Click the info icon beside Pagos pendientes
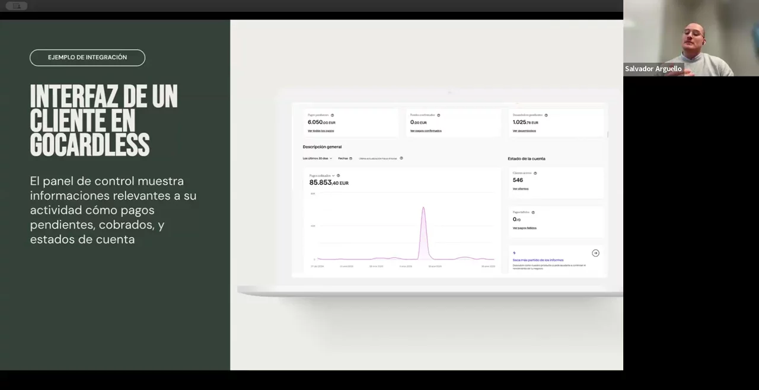 pos(332,115)
